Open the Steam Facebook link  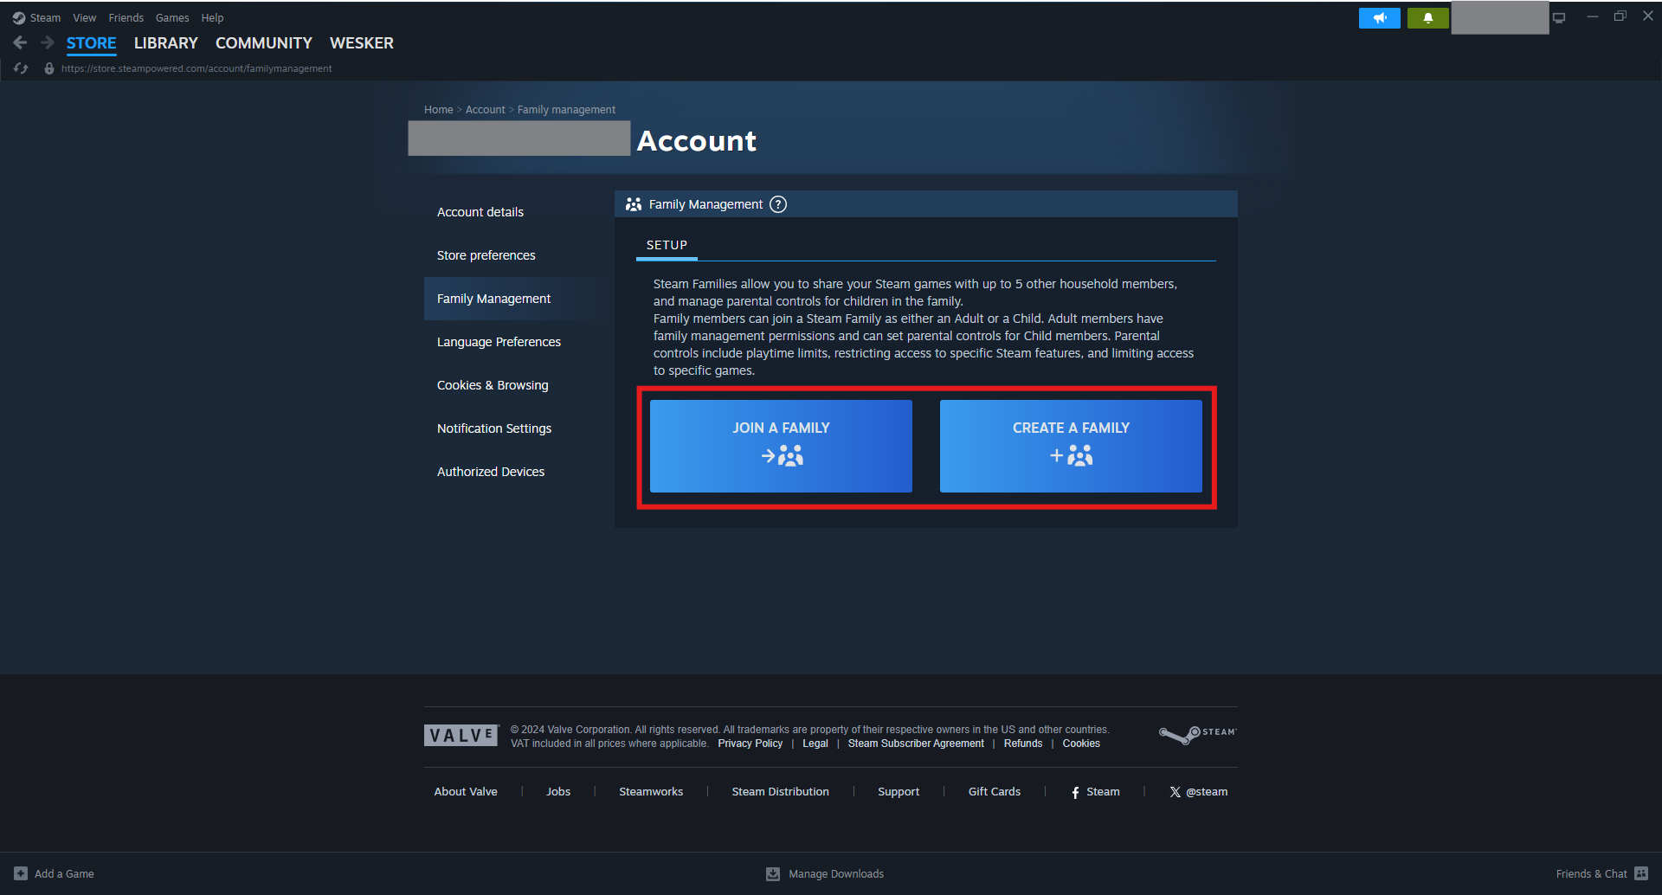pyautogui.click(x=1096, y=792)
